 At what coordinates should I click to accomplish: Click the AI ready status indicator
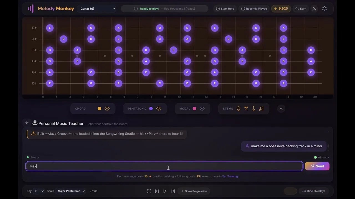pyautogui.click(x=321, y=157)
